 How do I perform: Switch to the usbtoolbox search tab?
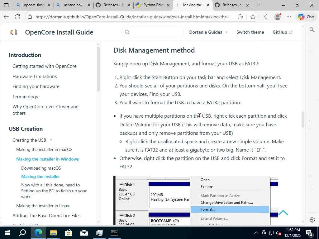(74, 5)
